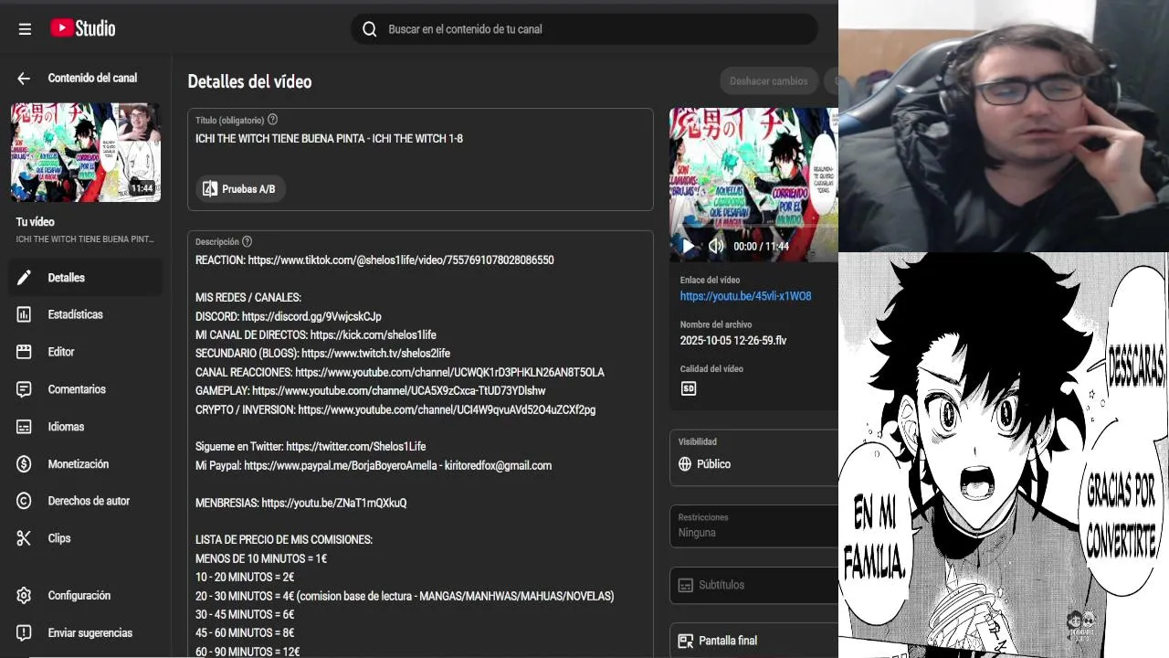Click the '2025-10-05 12-26-59.flv' filename
The width and height of the screenshot is (1169, 658).
pyautogui.click(x=732, y=341)
